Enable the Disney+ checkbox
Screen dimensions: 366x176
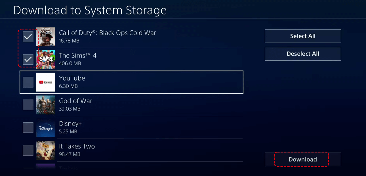click(x=28, y=128)
